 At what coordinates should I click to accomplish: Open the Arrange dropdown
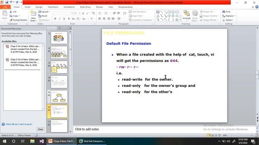187,16
